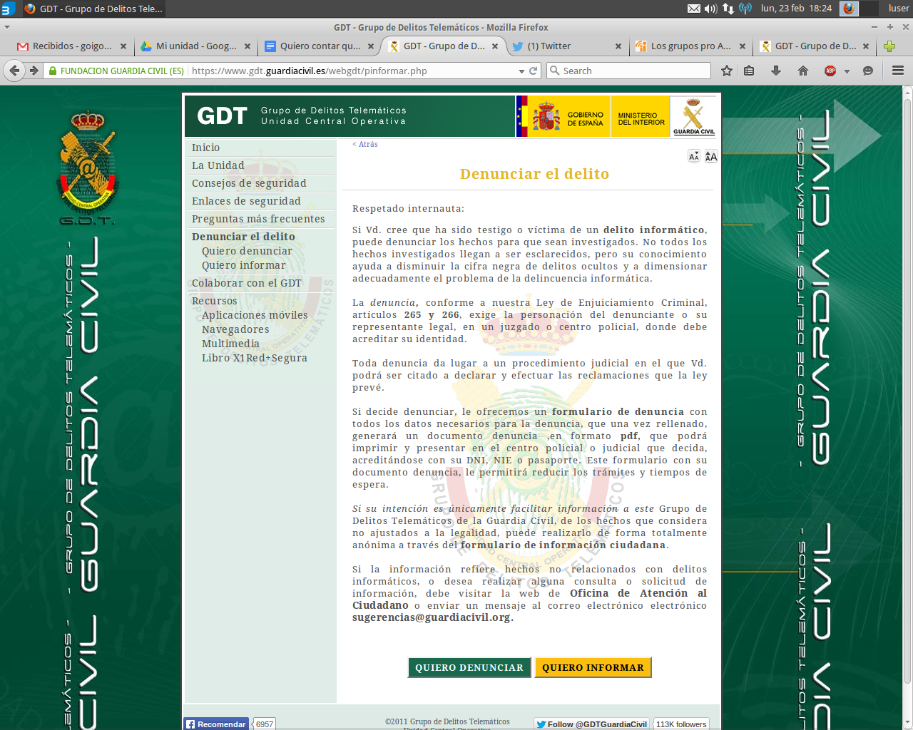
Task: Reload the page with the refresh icon
Action: [x=533, y=71]
